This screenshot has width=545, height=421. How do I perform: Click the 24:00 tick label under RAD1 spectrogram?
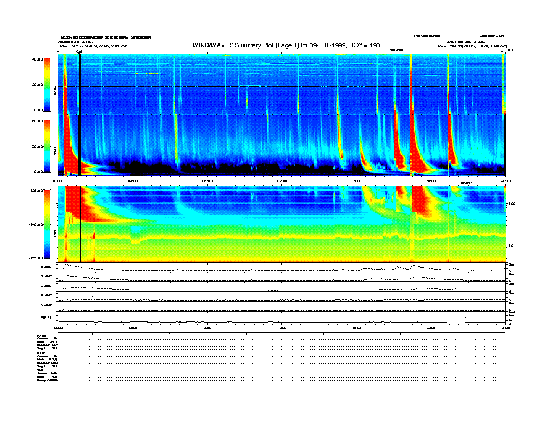(505, 181)
